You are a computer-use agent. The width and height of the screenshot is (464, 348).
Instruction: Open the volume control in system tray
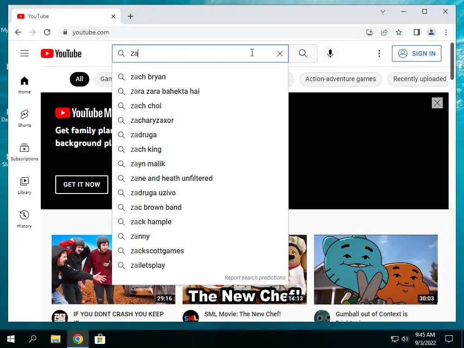tap(405, 339)
